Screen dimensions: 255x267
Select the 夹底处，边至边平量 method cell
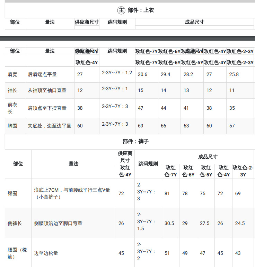(x=50, y=126)
